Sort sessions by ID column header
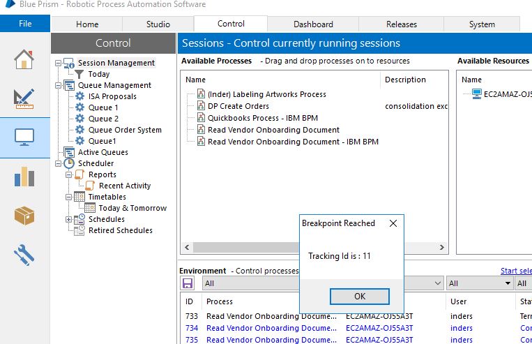This screenshot has width=532, height=344. (190, 301)
